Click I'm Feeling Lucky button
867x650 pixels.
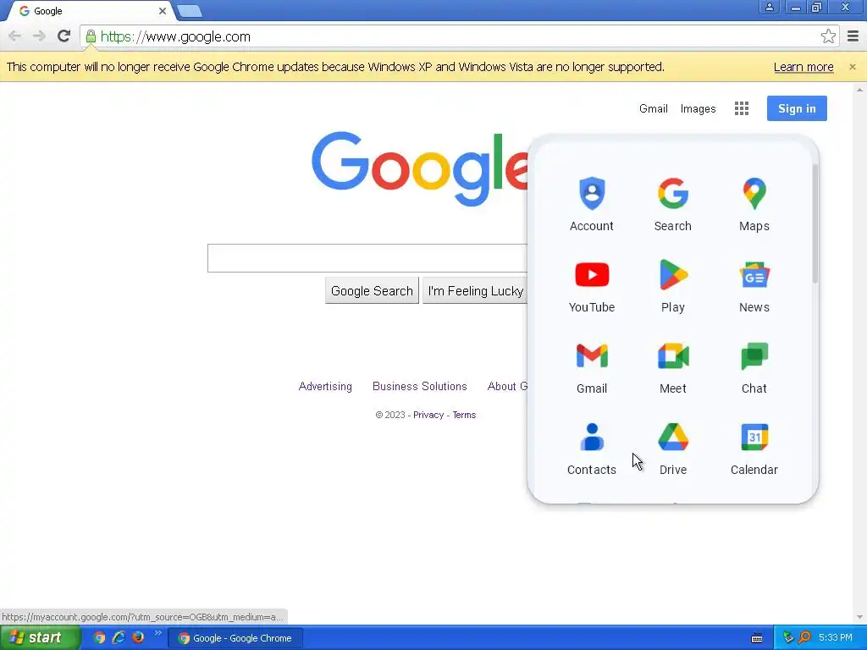pos(476,291)
